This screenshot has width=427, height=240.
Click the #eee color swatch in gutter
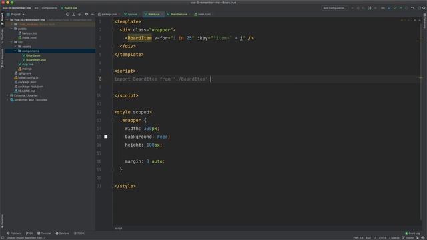click(106, 137)
